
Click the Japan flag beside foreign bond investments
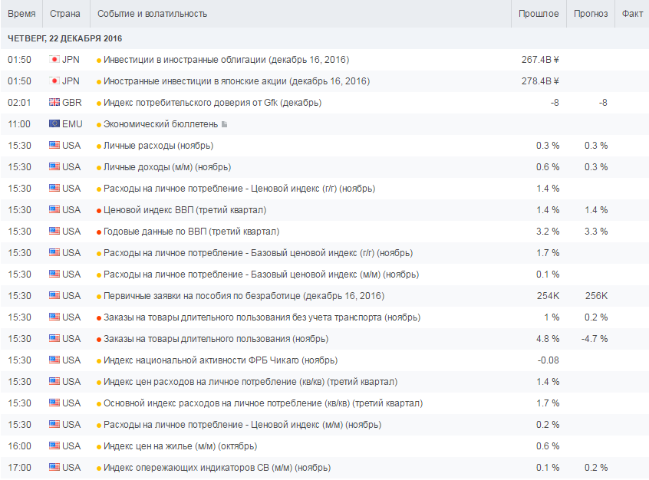[54, 60]
